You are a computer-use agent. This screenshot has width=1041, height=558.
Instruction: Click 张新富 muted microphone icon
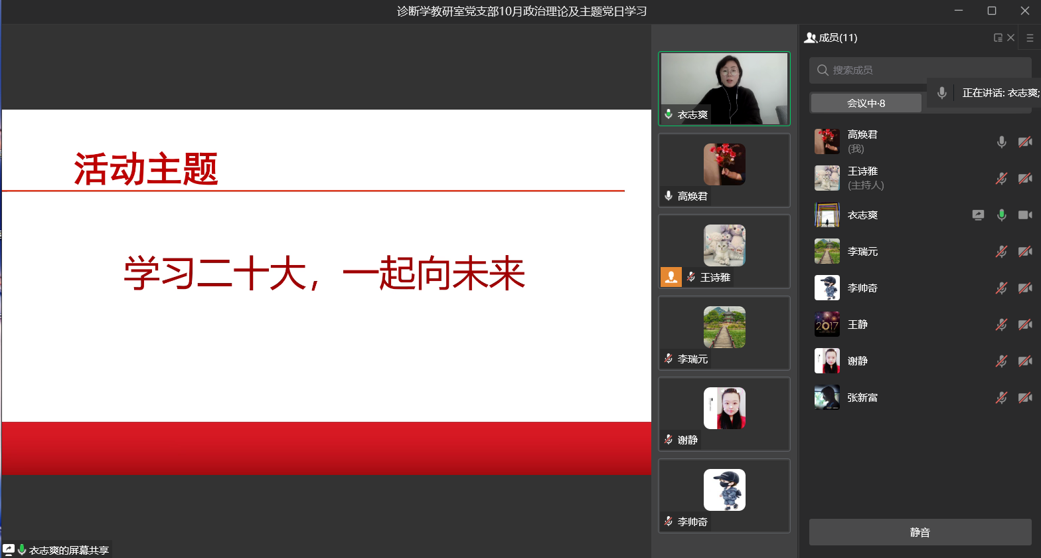point(1001,397)
